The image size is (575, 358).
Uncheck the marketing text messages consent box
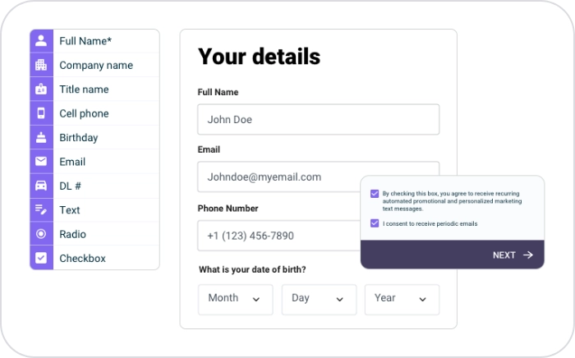(375, 195)
